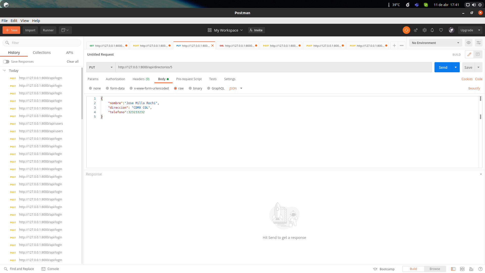The height and width of the screenshot is (273, 485).
Task: Click the Beautify link above the editor
Action: [x=474, y=88]
